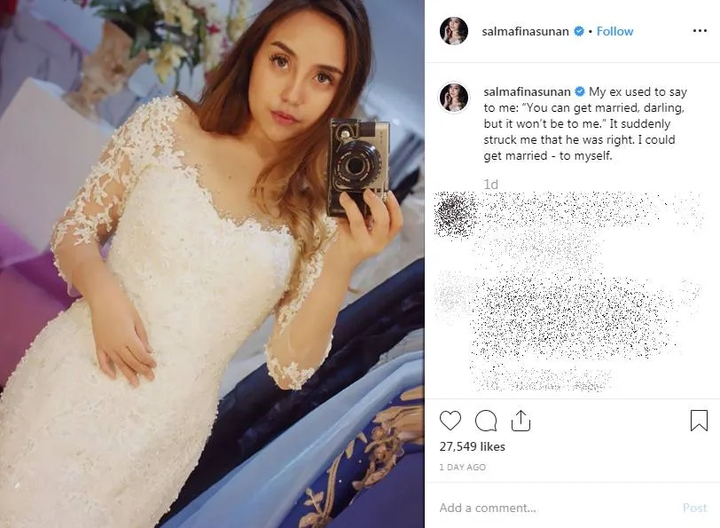Open the salmafinasunan username in the header

(525, 31)
